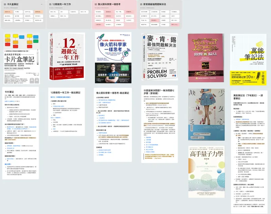Click the 萬能筆記法（下地寬也）－讀書筆記 card title
Viewport: 271px width, 214px height.
tap(249, 97)
